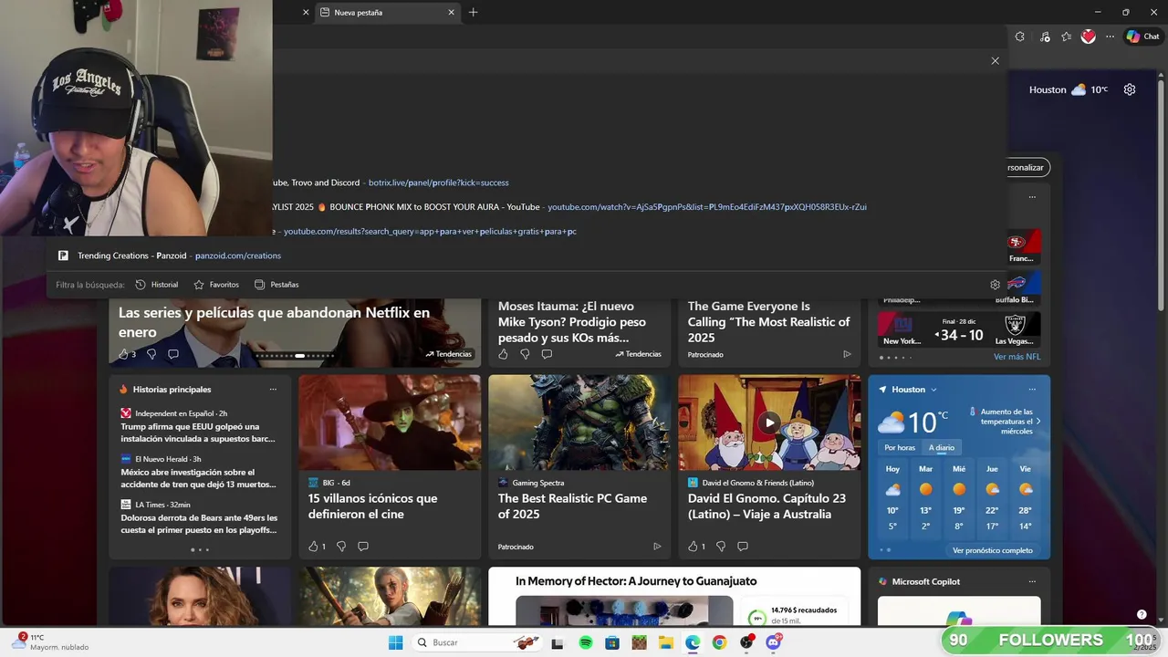Open Google Chrome from the taskbar
Screen dimensions: 1168x657
tap(719, 642)
